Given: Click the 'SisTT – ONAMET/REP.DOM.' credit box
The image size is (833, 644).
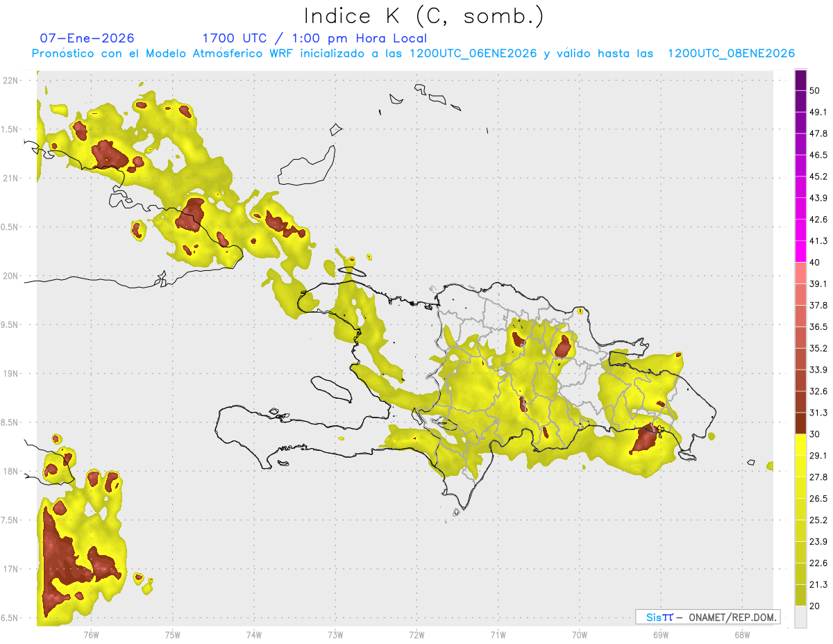Looking at the screenshot, I should (x=707, y=617).
